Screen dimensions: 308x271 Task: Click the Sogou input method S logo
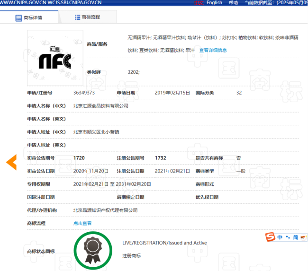click(x=270, y=236)
